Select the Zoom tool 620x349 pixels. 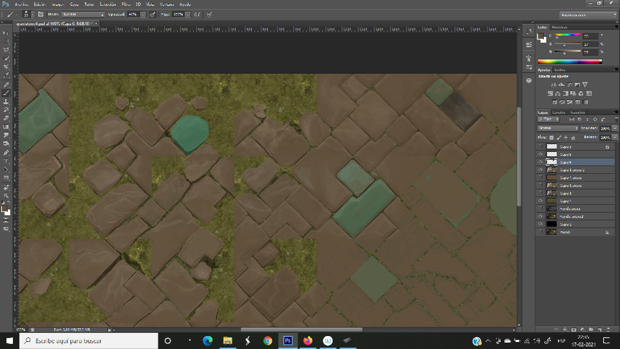6,196
